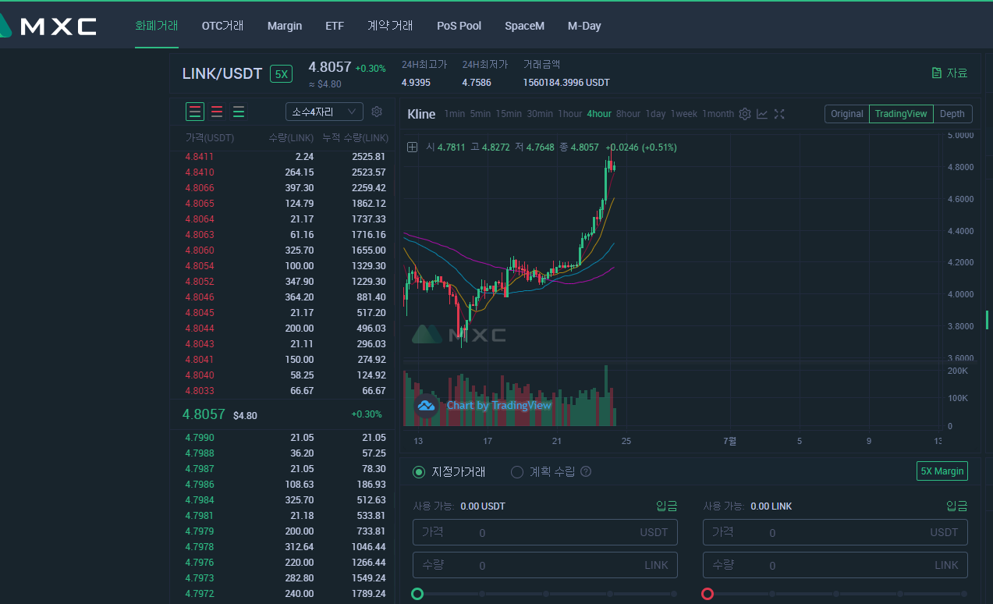Open the OTC거래 menu
Image resolution: width=993 pixels, height=604 pixels.
pyautogui.click(x=223, y=25)
